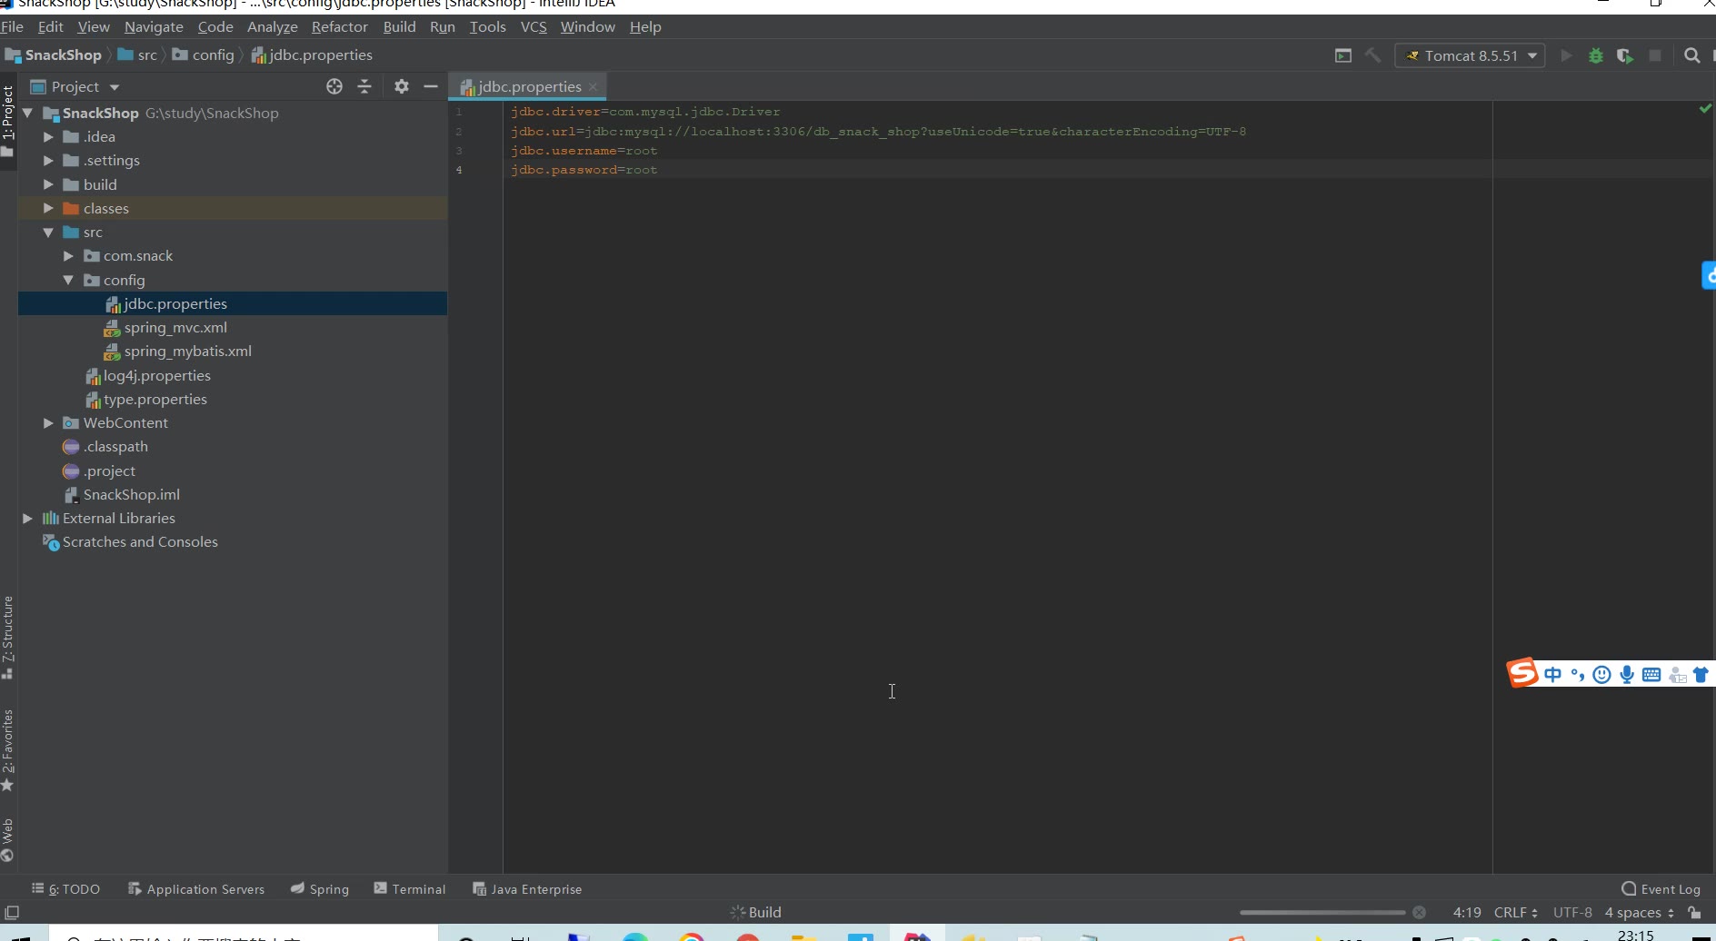The height and width of the screenshot is (941, 1716).
Task: Click the Build project hammer icon
Action: click(x=1372, y=56)
